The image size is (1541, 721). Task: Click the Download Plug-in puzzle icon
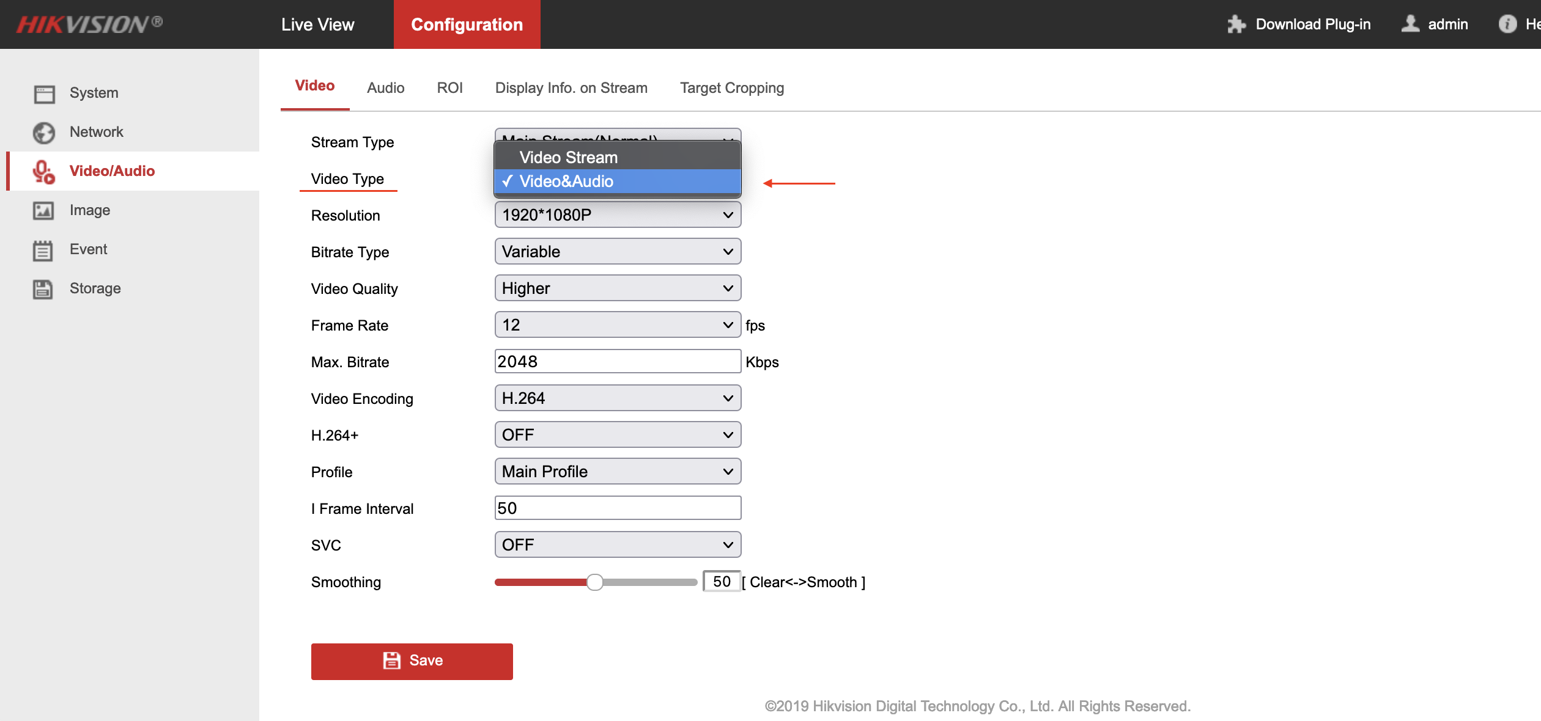[1236, 24]
